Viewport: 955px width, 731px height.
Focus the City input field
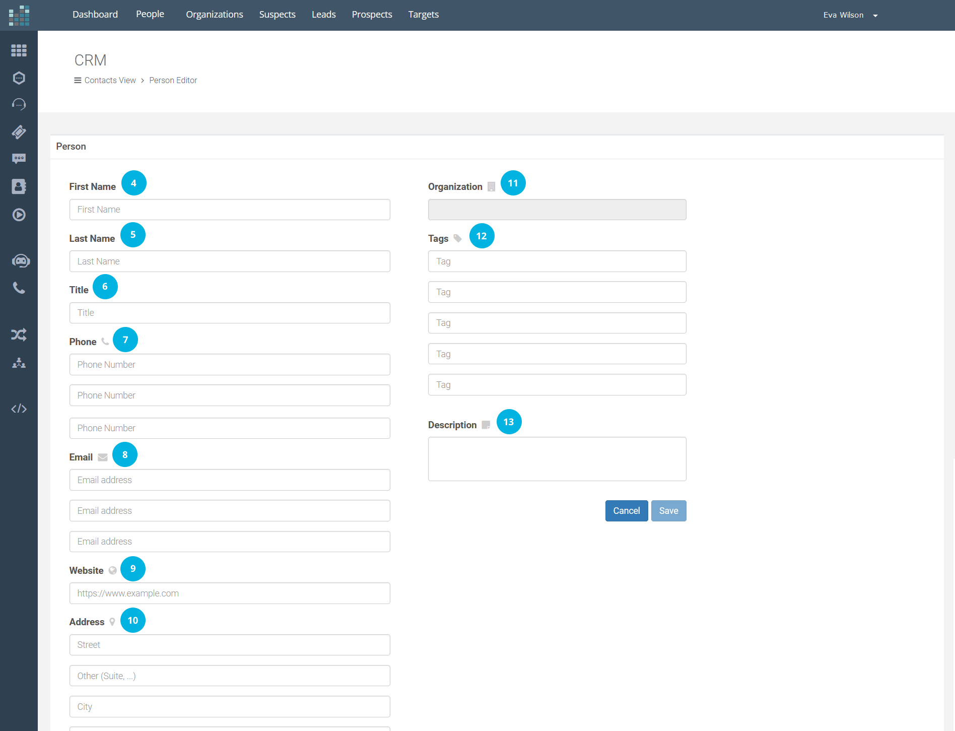click(230, 707)
